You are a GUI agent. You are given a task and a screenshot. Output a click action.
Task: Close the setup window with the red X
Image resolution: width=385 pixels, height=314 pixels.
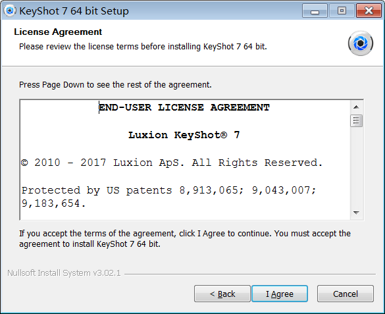coord(369,11)
